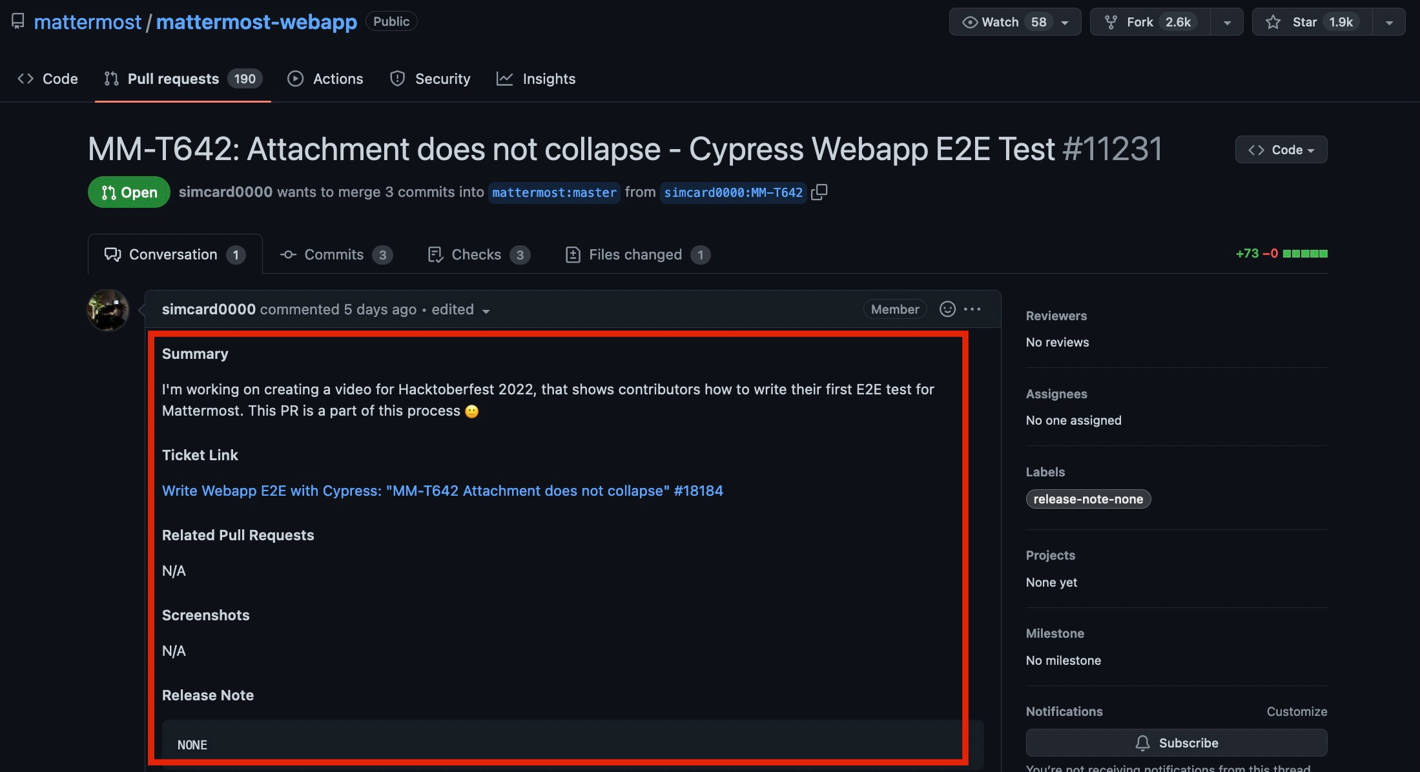Click the green diffstat bar next to +73 −0

(1305, 254)
